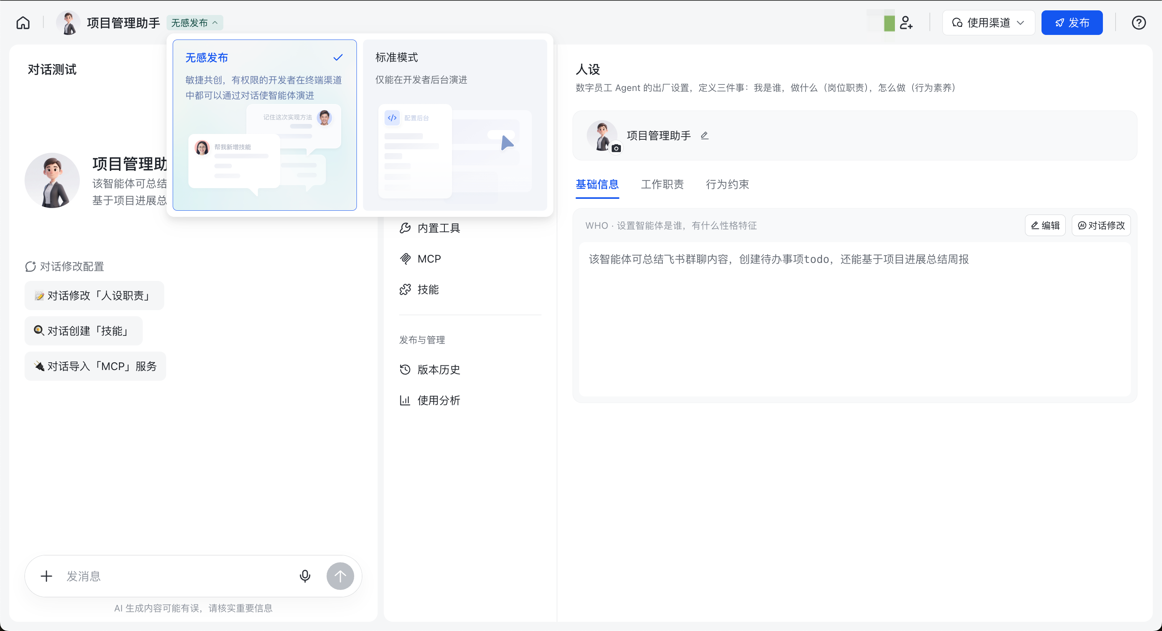Select the 标准模式 mode card
Image resolution: width=1162 pixels, height=631 pixels.
point(455,125)
